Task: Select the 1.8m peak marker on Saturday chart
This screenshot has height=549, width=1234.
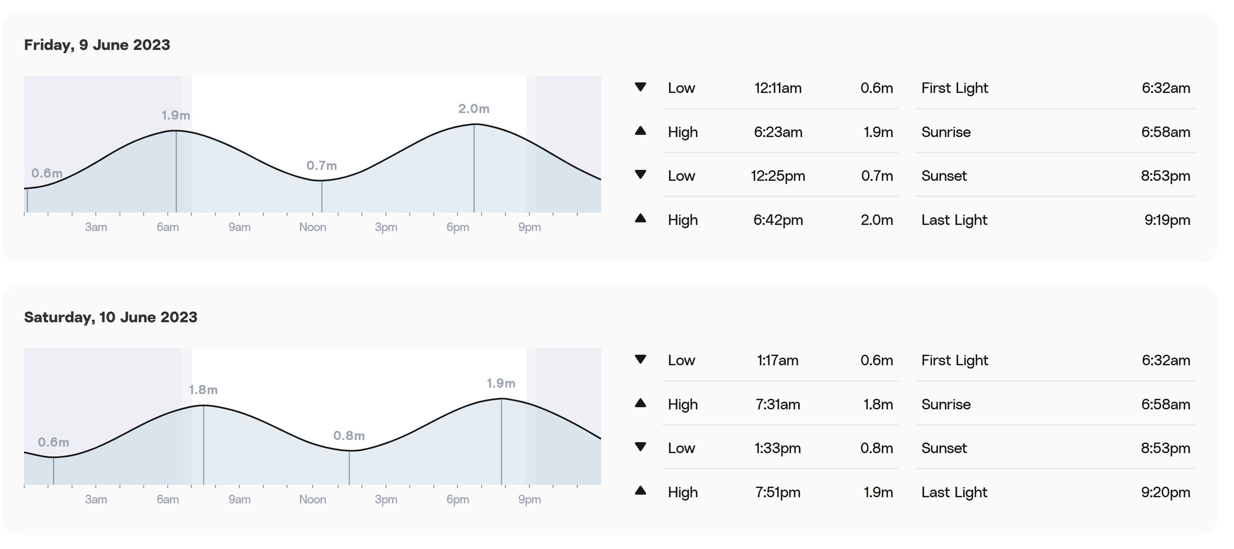Action: point(203,390)
